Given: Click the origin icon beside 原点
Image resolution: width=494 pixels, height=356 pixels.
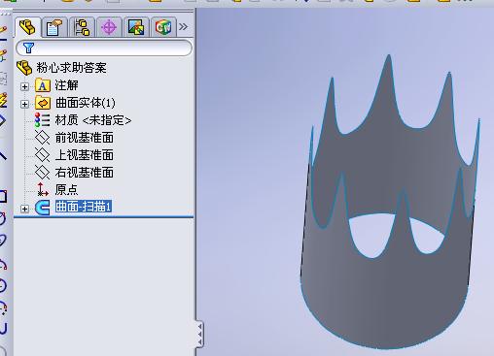Looking at the screenshot, I should [x=42, y=189].
